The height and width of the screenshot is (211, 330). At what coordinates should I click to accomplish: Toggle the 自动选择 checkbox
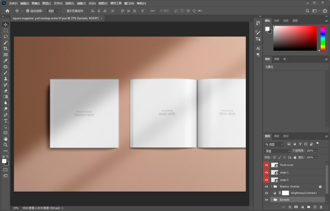(x=28, y=11)
